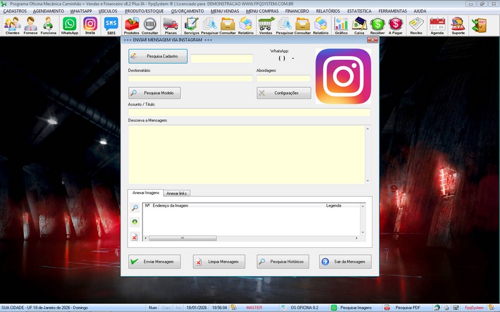
Task: Click in the Descreva a Mensagem textarea
Action: coord(246,154)
